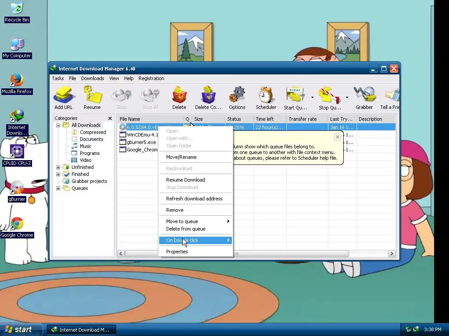The image size is (449, 336).
Task: Select the Compressed category
Action: pyautogui.click(x=93, y=132)
